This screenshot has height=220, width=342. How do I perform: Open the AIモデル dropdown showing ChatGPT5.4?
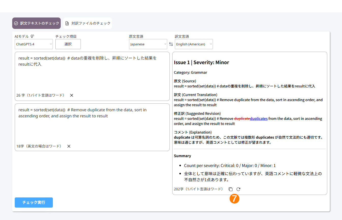tap(34, 44)
